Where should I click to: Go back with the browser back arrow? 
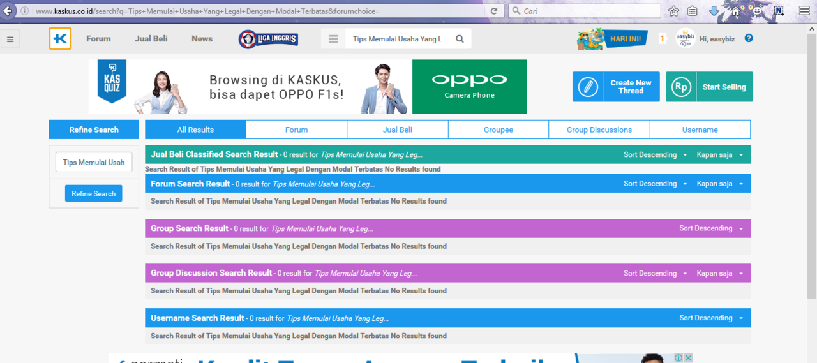pos(9,11)
